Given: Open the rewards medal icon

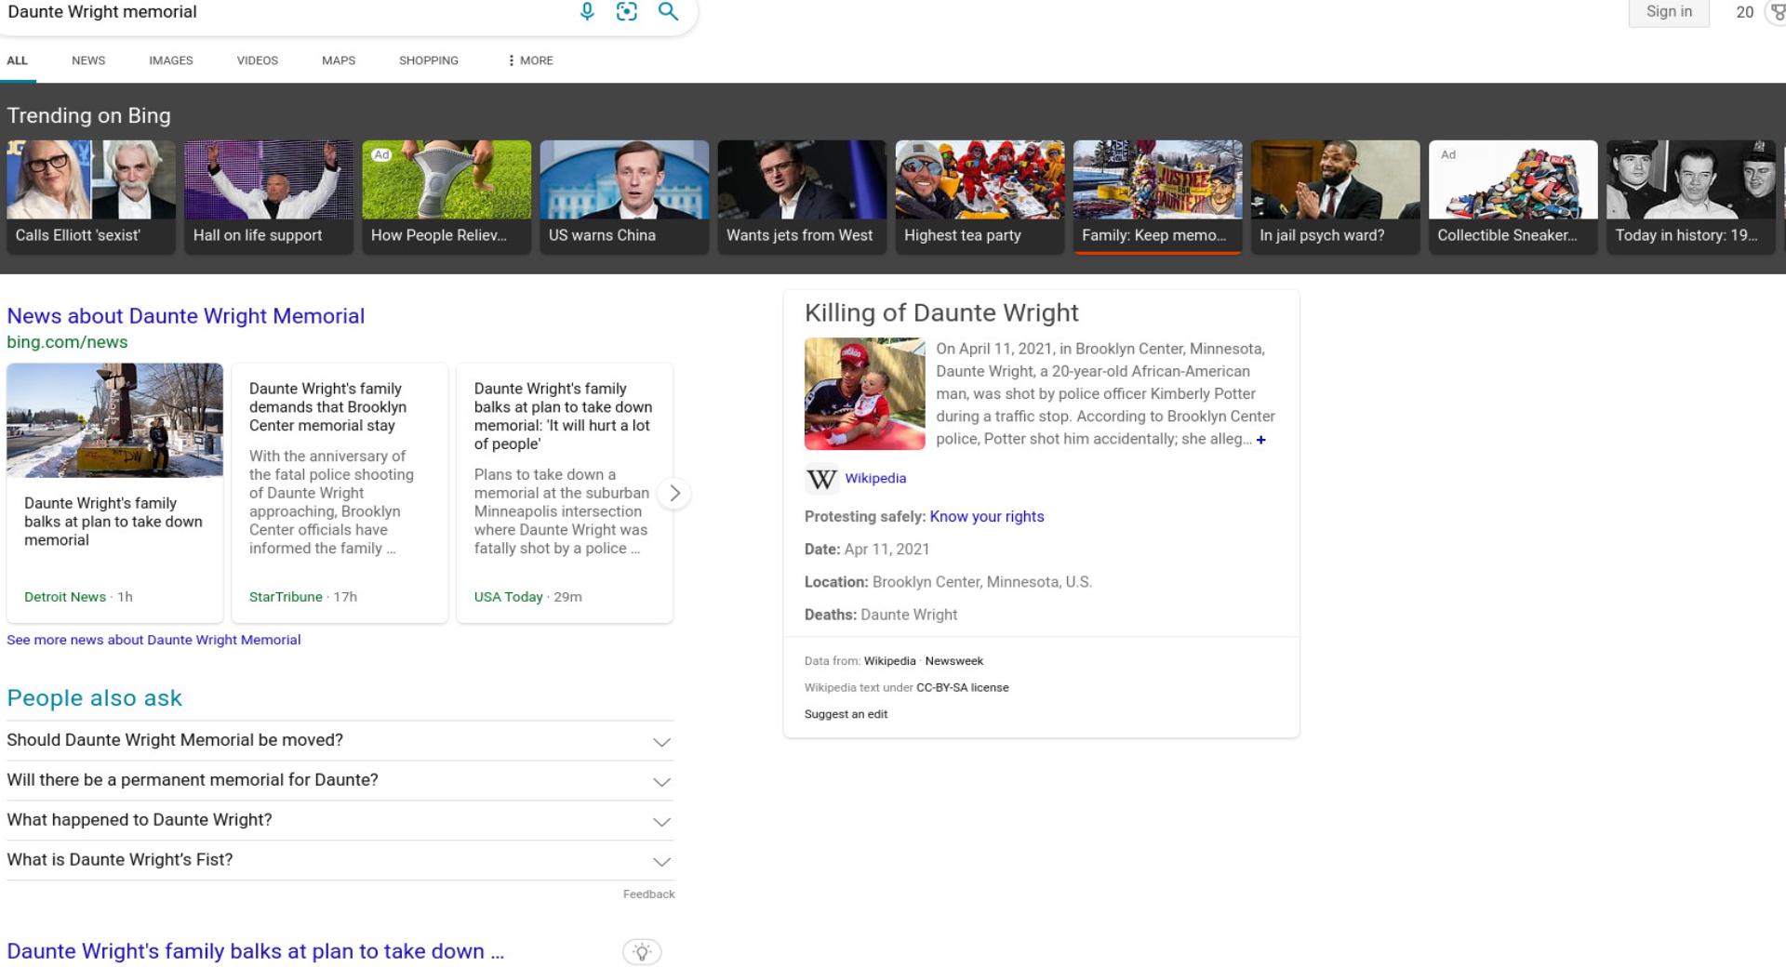Looking at the screenshot, I should (1777, 12).
